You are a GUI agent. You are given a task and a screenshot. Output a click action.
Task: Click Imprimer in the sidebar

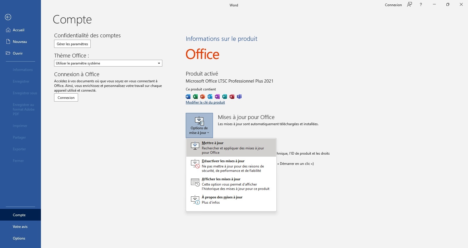(20, 126)
